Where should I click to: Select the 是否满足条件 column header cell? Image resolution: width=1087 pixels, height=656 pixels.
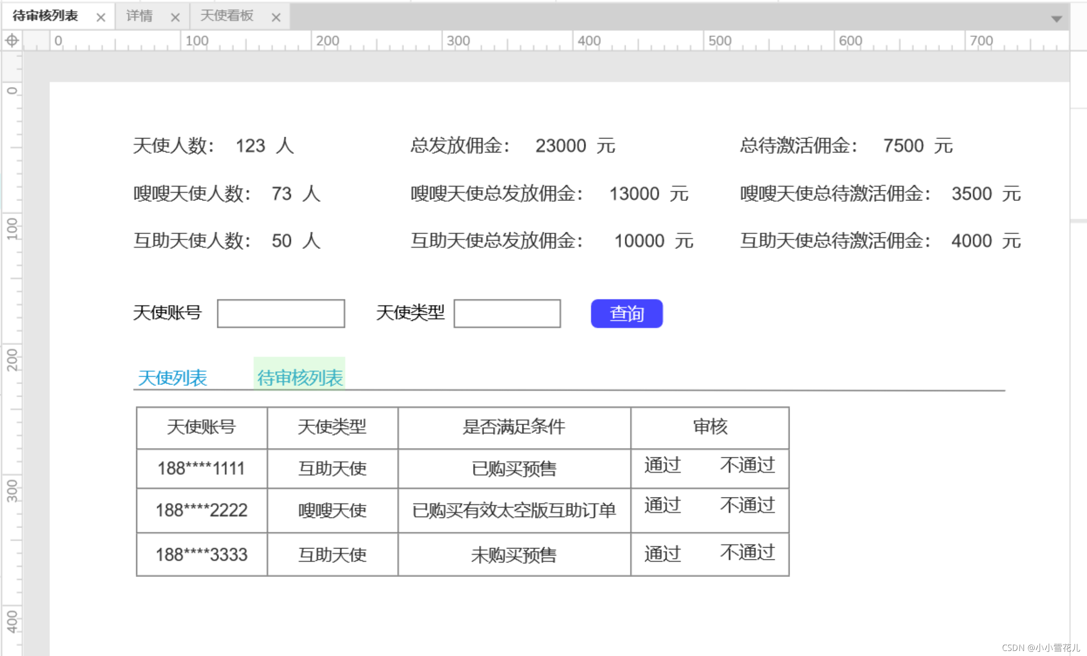(x=514, y=427)
